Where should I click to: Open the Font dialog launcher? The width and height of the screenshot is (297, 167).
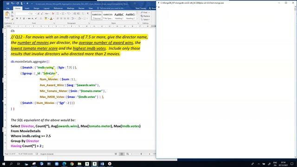tap(54, 23)
